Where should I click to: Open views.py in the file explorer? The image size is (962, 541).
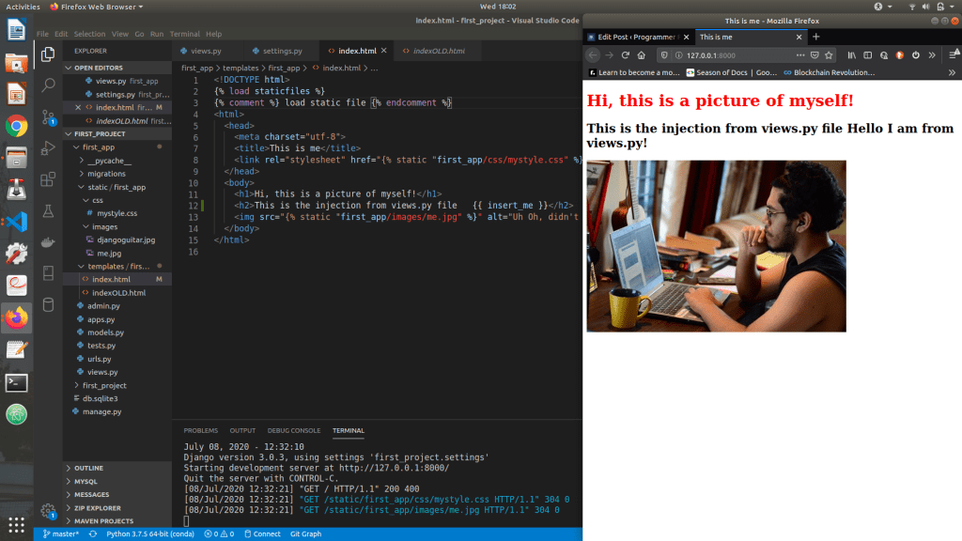pos(102,372)
